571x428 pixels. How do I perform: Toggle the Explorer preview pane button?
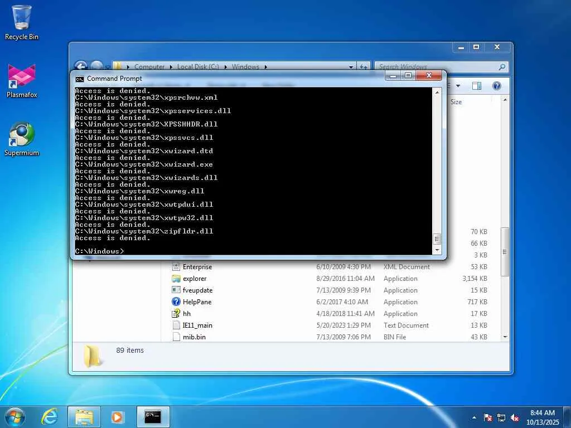tap(477, 86)
